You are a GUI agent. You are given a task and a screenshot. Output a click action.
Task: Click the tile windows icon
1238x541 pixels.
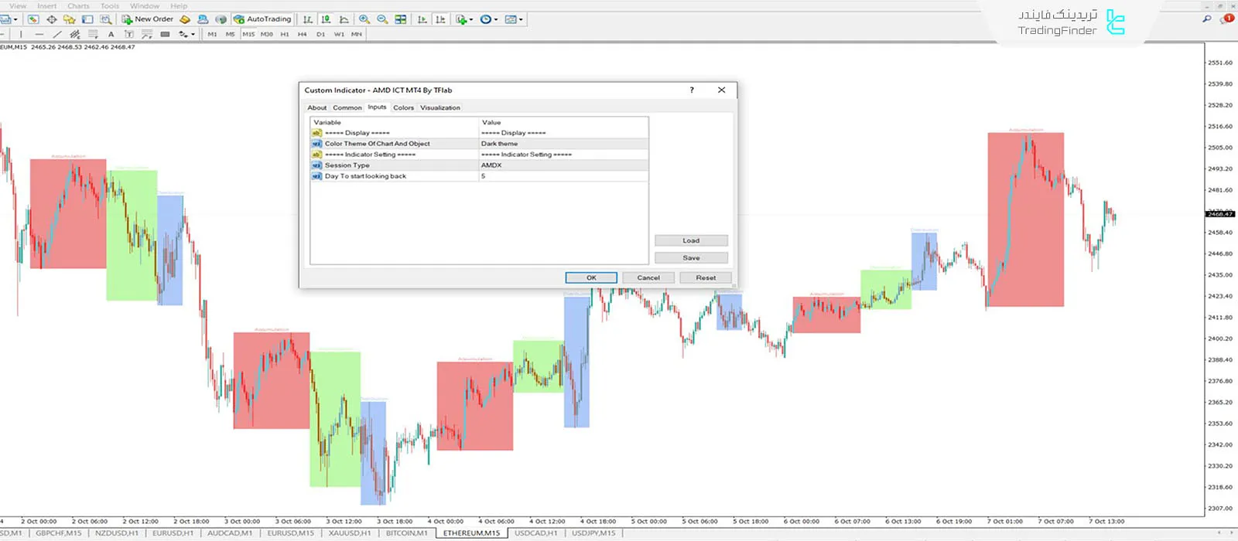point(400,19)
